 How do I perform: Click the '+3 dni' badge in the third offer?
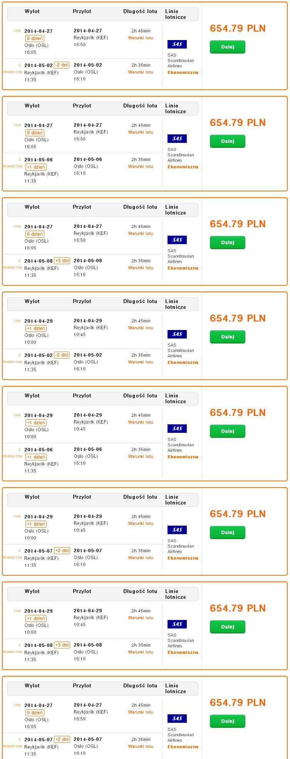tap(62, 261)
